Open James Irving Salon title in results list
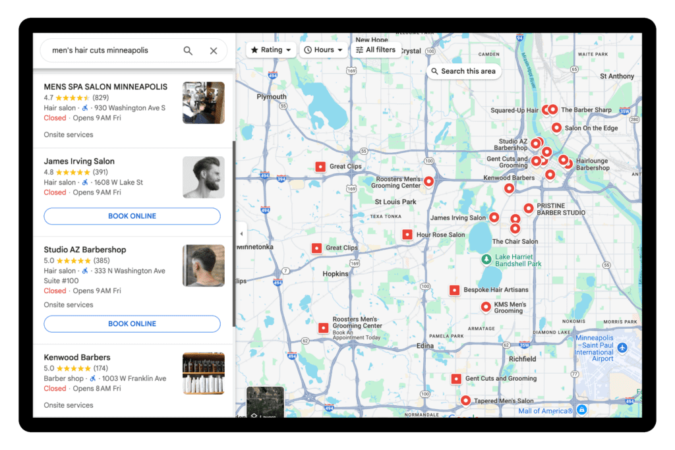Image resolution: width=675 pixels, height=450 pixels. point(79,161)
